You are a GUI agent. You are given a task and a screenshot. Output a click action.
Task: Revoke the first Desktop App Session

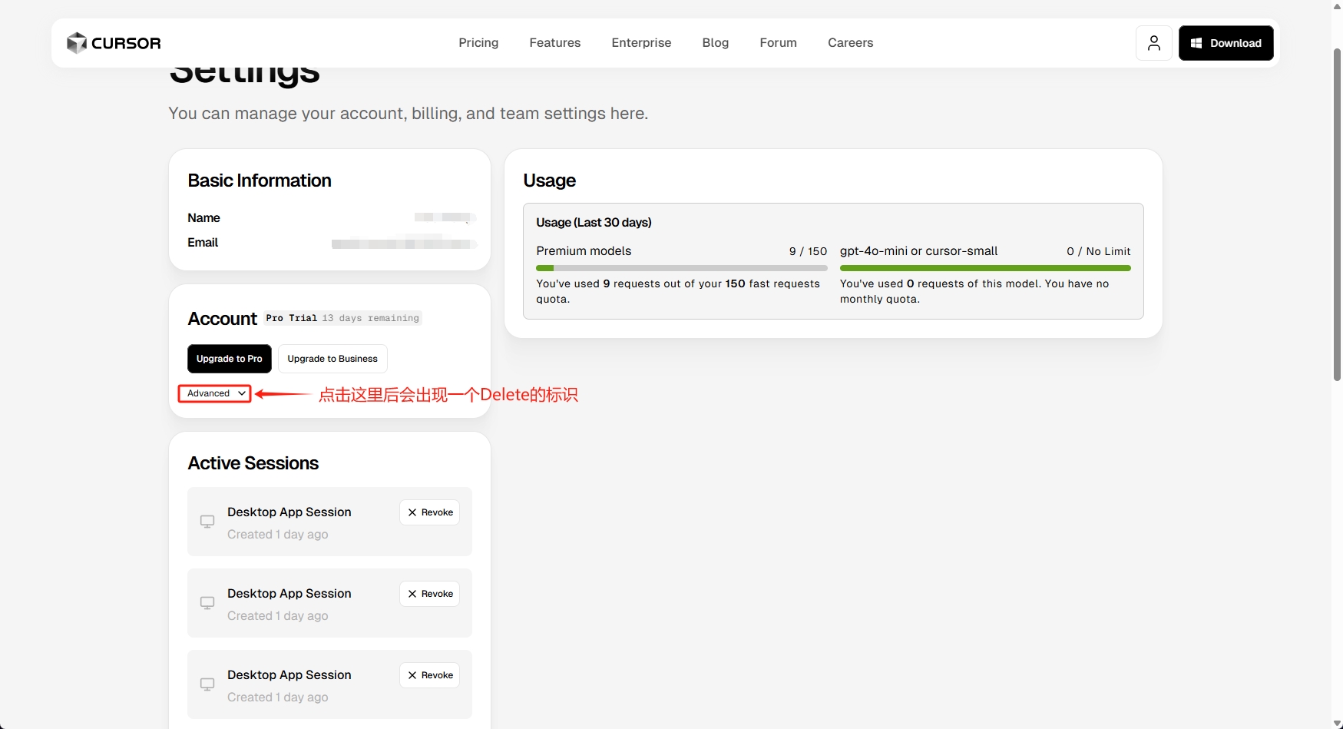point(429,512)
